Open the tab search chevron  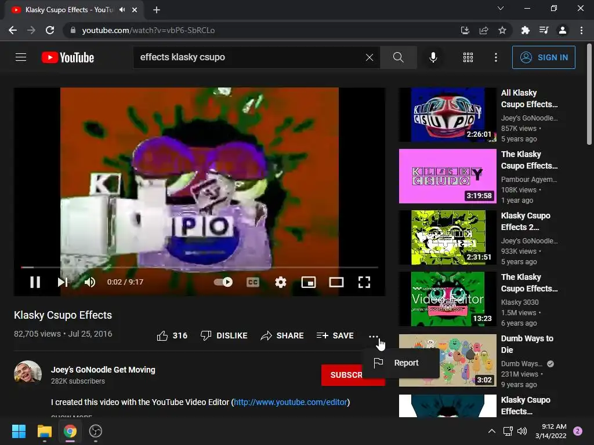[x=501, y=8]
